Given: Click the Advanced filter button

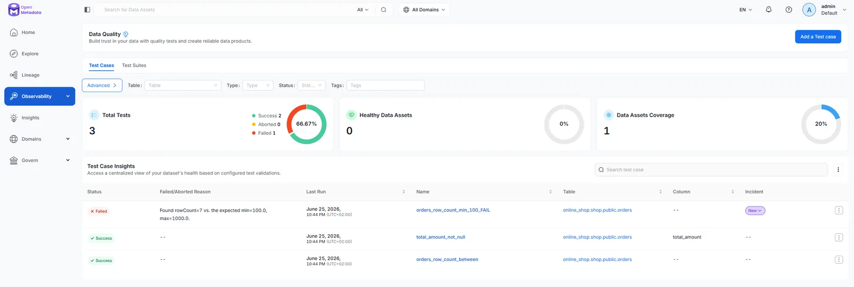Looking at the screenshot, I should coord(102,85).
